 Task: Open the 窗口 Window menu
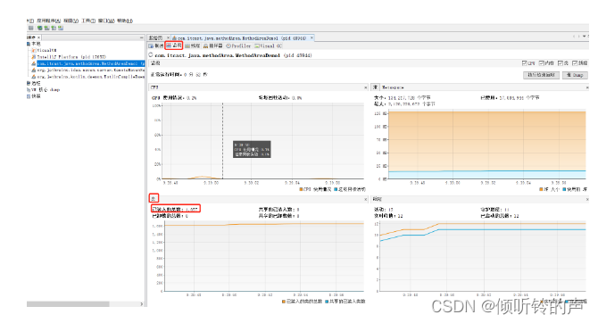(x=106, y=21)
